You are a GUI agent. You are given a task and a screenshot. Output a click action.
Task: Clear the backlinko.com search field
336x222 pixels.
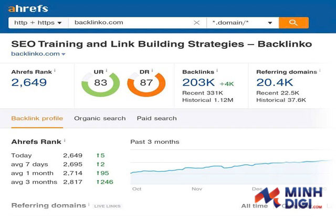[197, 23]
